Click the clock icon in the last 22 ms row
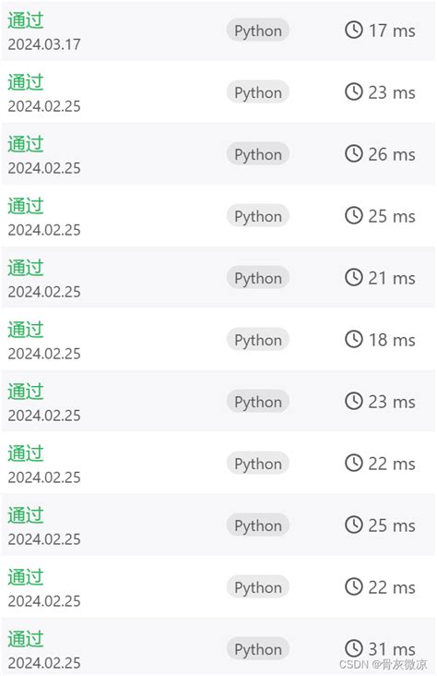The image size is (437, 676). (354, 586)
